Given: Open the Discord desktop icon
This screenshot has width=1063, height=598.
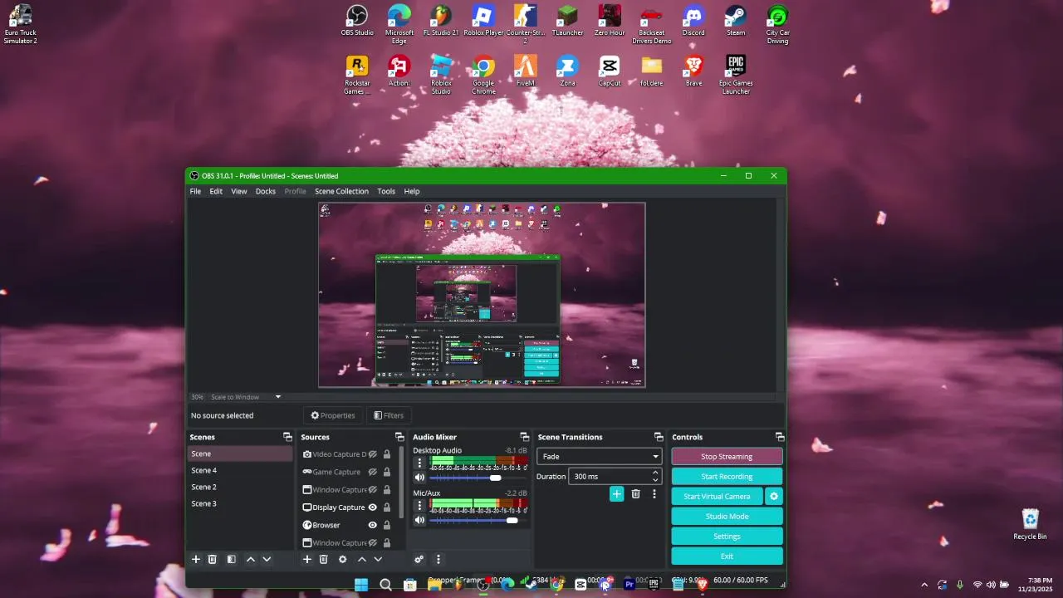Looking at the screenshot, I should pyautogui.click(x=693, y=21).
